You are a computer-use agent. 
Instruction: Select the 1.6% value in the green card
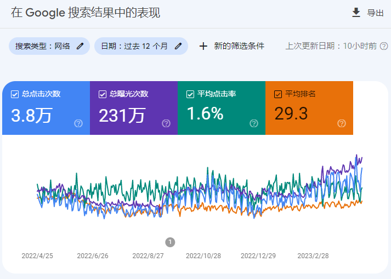(x=205, y=114)
